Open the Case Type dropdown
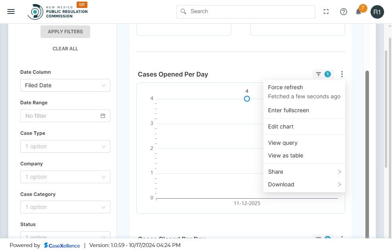This screenshot has width=392, height=251. tap(65, 146)
